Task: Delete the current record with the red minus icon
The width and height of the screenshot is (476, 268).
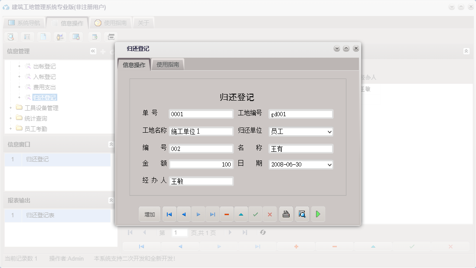Action: coord(227,214)
